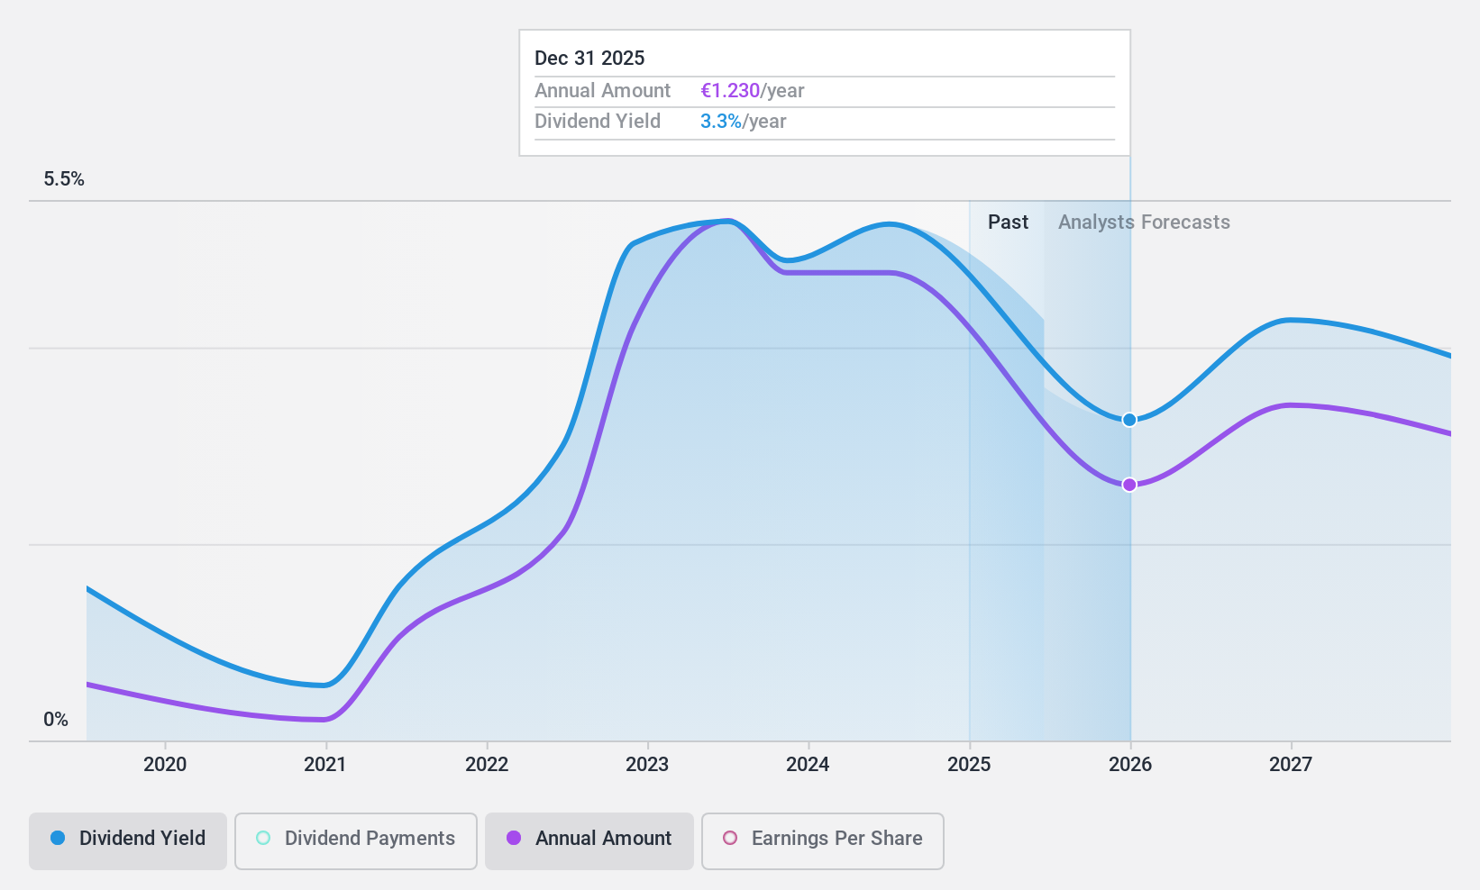Click the Past region label
Screen dimensions: 1480x890
[1008, 222]
